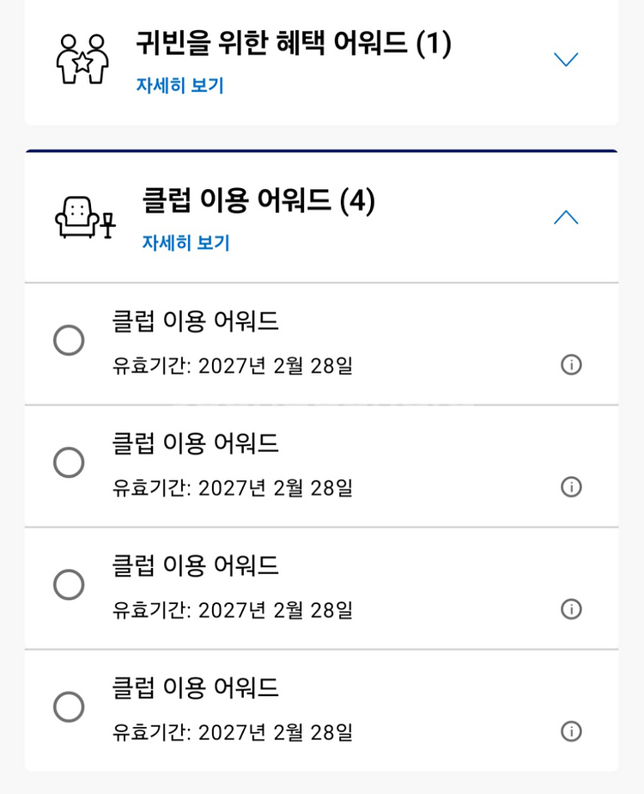Click the 귀빈을 위한 혜택 어워드 (1) heading
Screen dimensions: 644x794
293,43
